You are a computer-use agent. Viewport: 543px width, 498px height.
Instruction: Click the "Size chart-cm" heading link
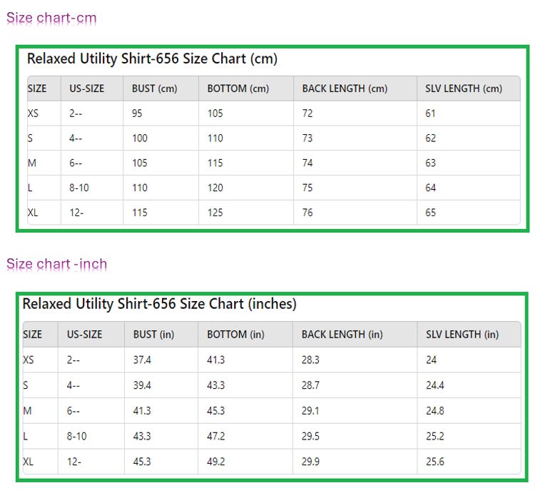click(x=51, y=18)
